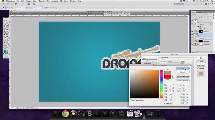Select the Move tool

click(7, 21)
